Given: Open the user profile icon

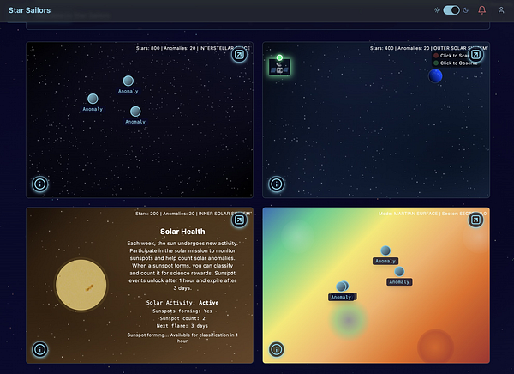Looking at the screenshot, I should pos(501,10).
